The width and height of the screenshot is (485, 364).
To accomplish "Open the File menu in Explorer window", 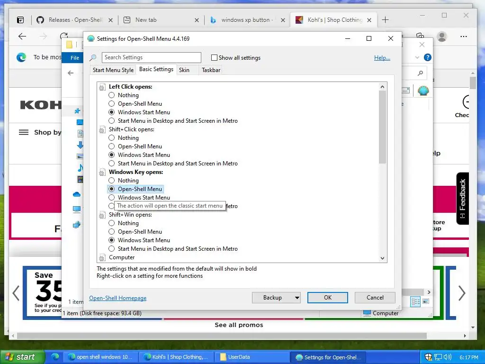I will pyautogui.click(x=74, y=57).
